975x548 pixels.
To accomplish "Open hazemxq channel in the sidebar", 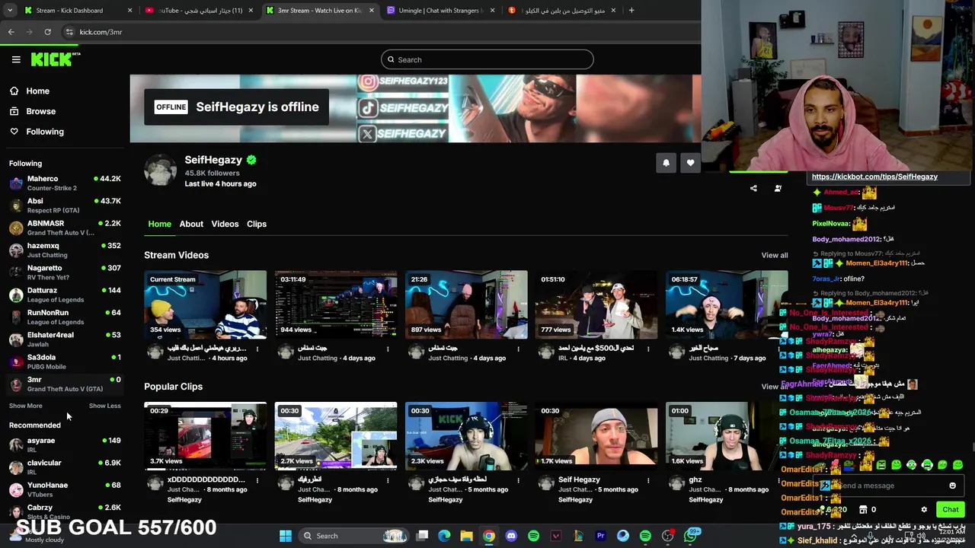I will click(x=65, y=250).
